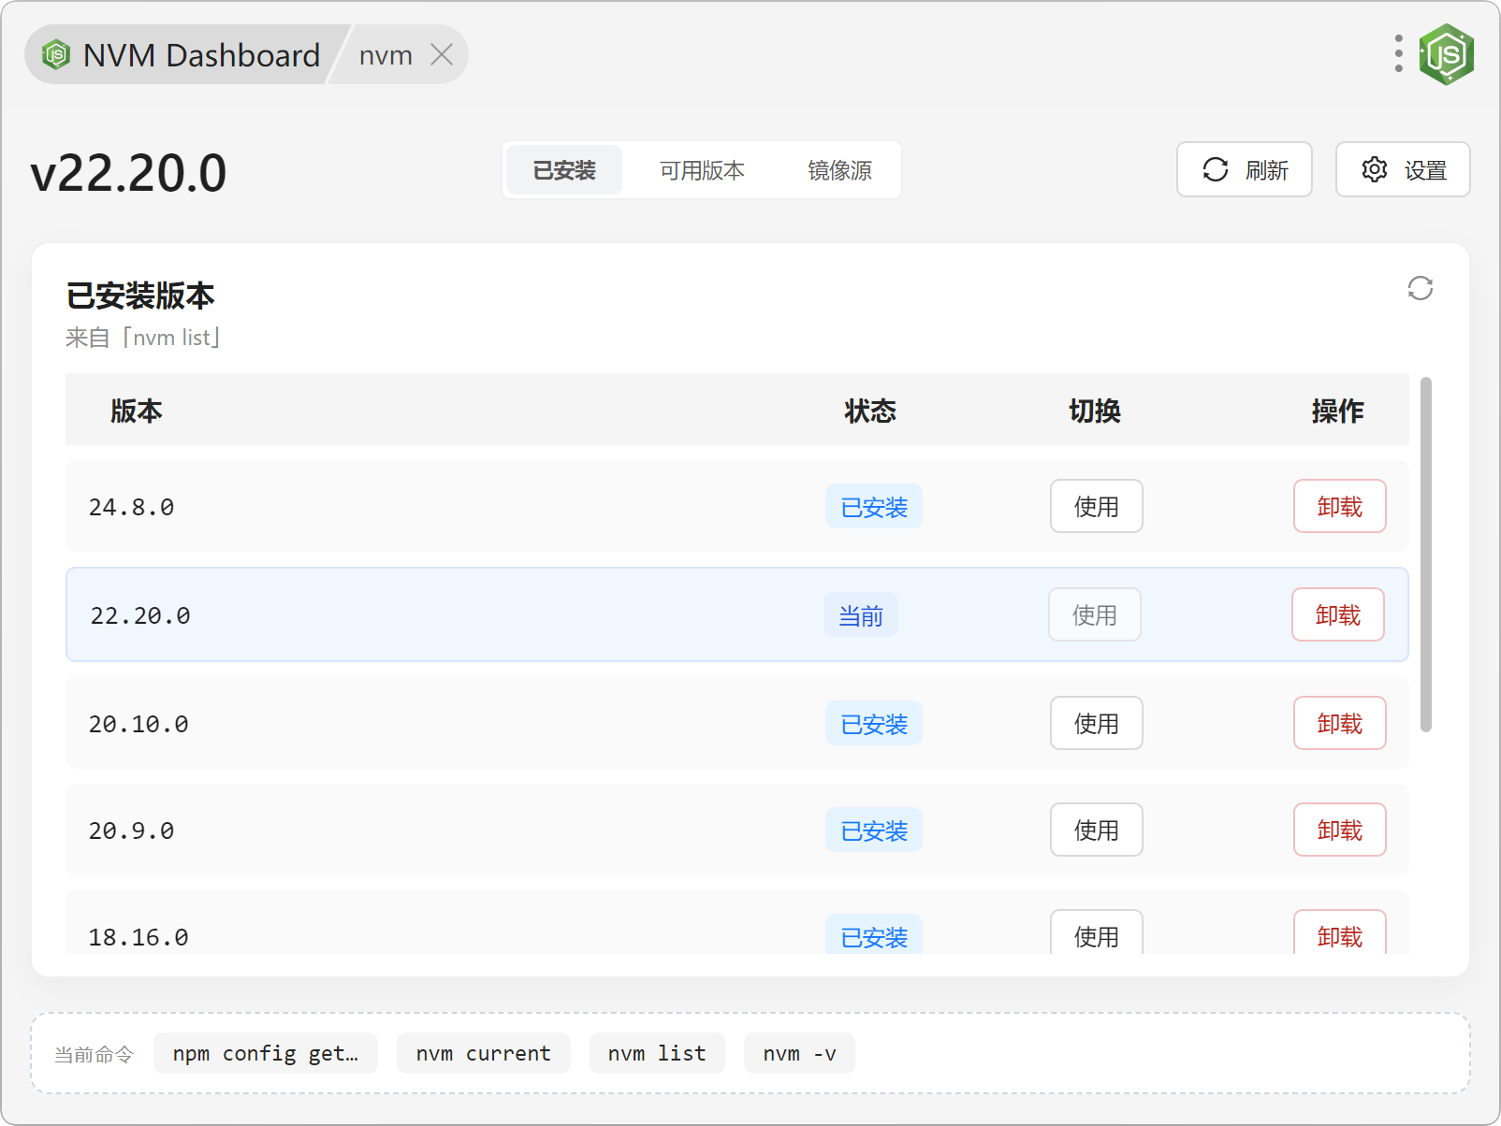Open 设置 settings with the gear button
The image size is (1501, 1126).
coord(1402,169)
